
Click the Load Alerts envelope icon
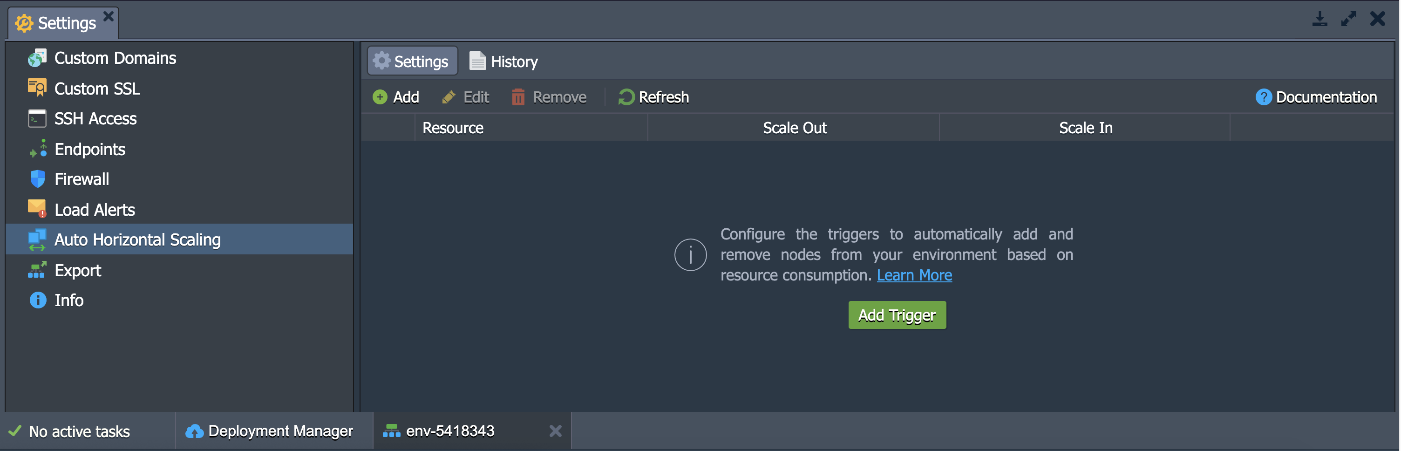[x=37, y=209]
